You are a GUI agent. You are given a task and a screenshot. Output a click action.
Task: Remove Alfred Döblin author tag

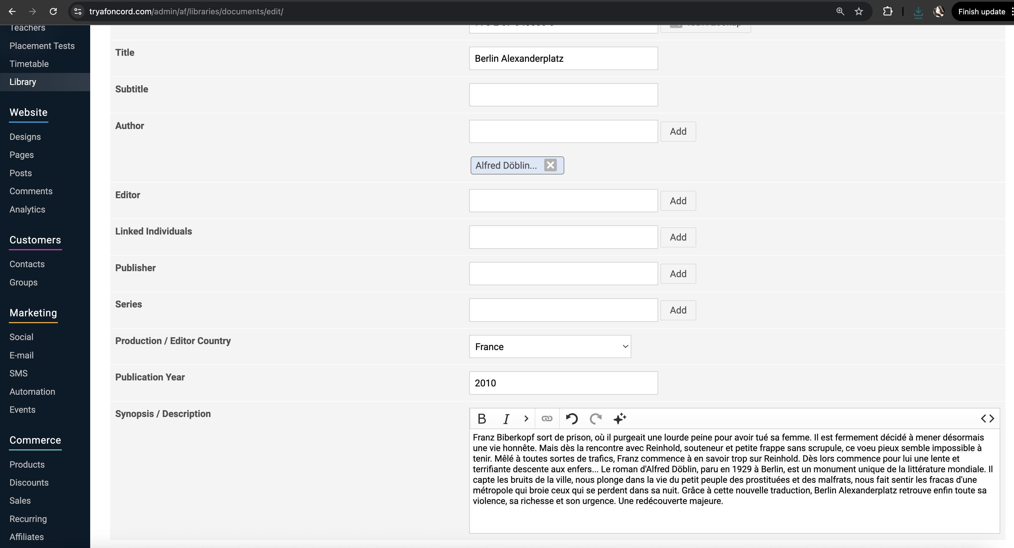coord(550,165)
